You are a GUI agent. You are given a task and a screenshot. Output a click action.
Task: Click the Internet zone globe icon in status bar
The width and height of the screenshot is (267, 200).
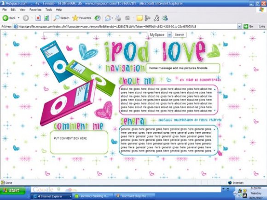pos(230,183)
